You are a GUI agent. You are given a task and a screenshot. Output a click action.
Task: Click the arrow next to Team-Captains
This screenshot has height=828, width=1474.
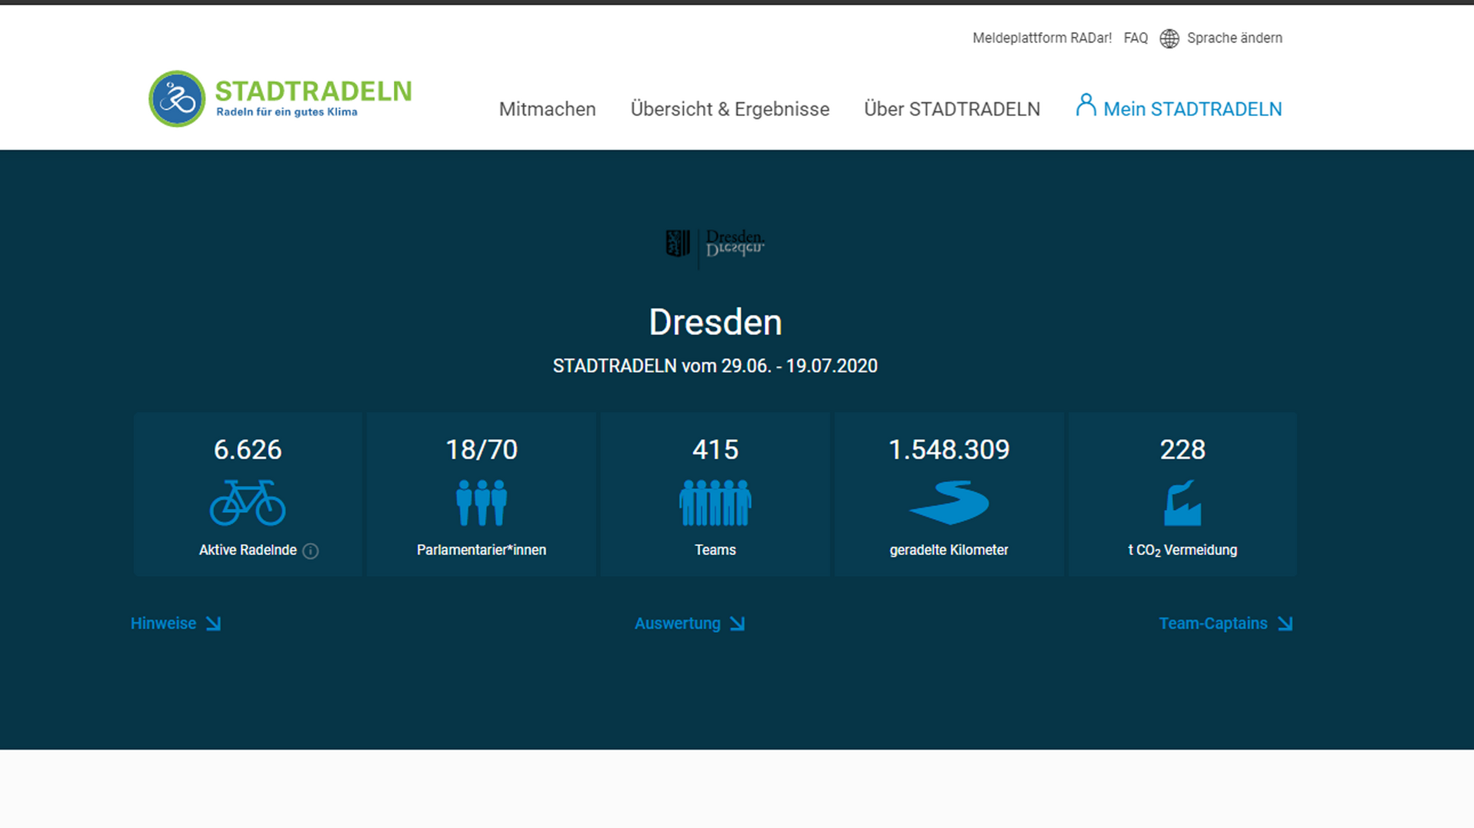point(1286,623)
